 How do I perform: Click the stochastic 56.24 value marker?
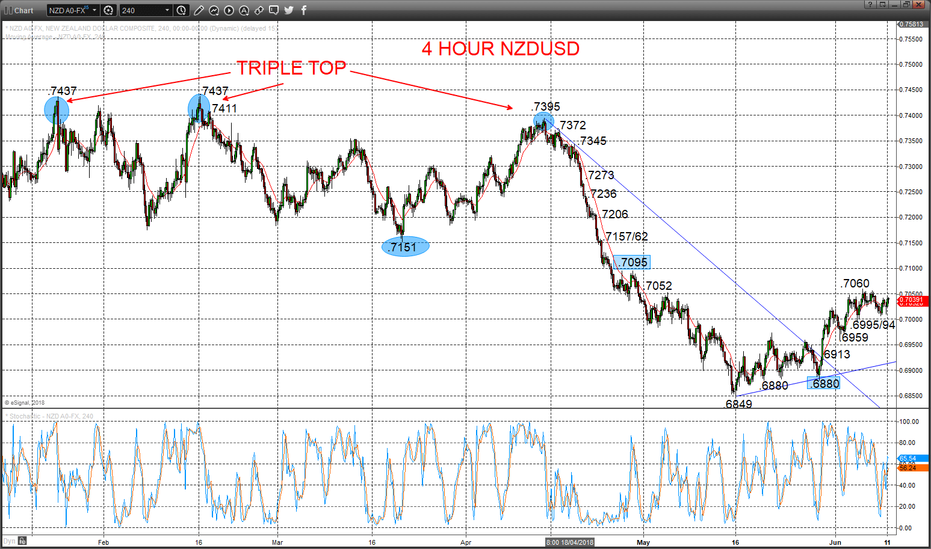tap(913, 467)
